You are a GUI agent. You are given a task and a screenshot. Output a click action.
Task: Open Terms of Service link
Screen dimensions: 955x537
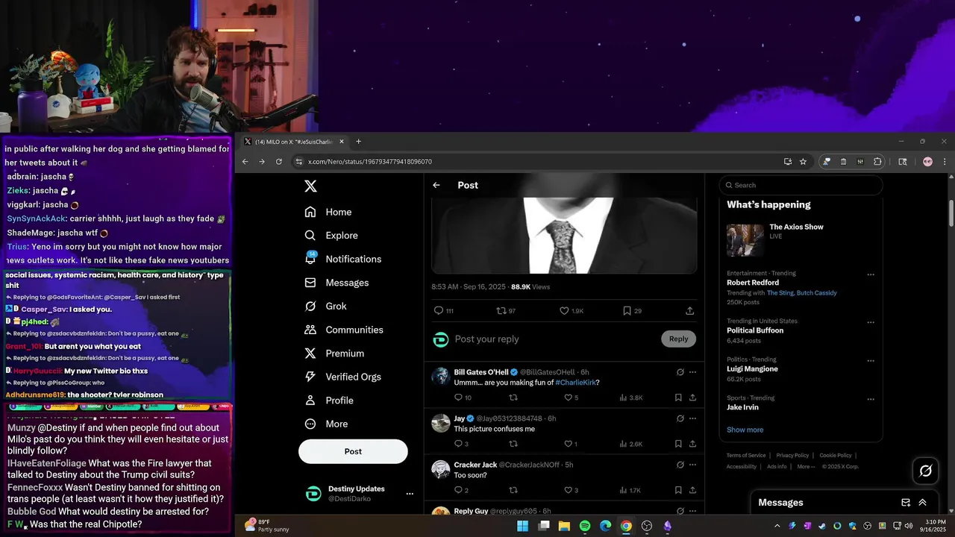[x=746, y=455]
